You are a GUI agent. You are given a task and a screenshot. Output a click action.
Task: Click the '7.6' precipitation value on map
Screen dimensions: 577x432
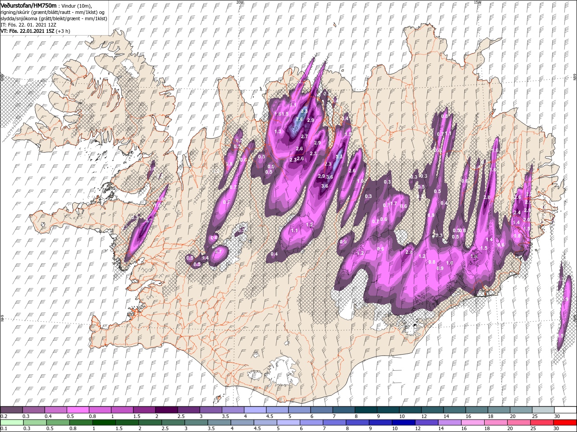(299, 119)
